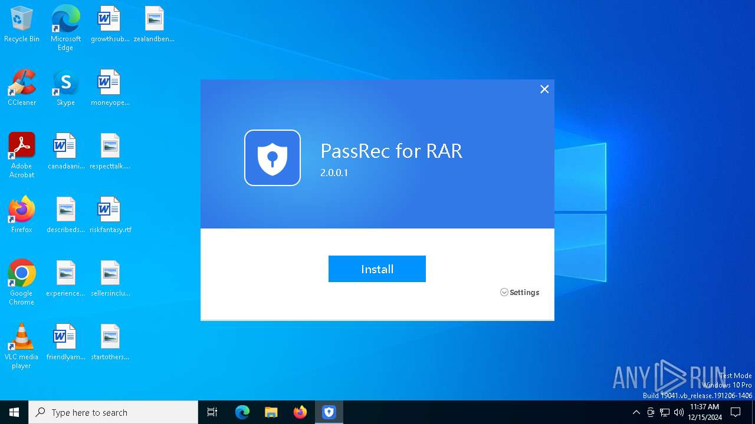Viewport: 755px width, 424px height.
Task: Click the PassRec taskbar app icon
Action: (x=329, y=412)
